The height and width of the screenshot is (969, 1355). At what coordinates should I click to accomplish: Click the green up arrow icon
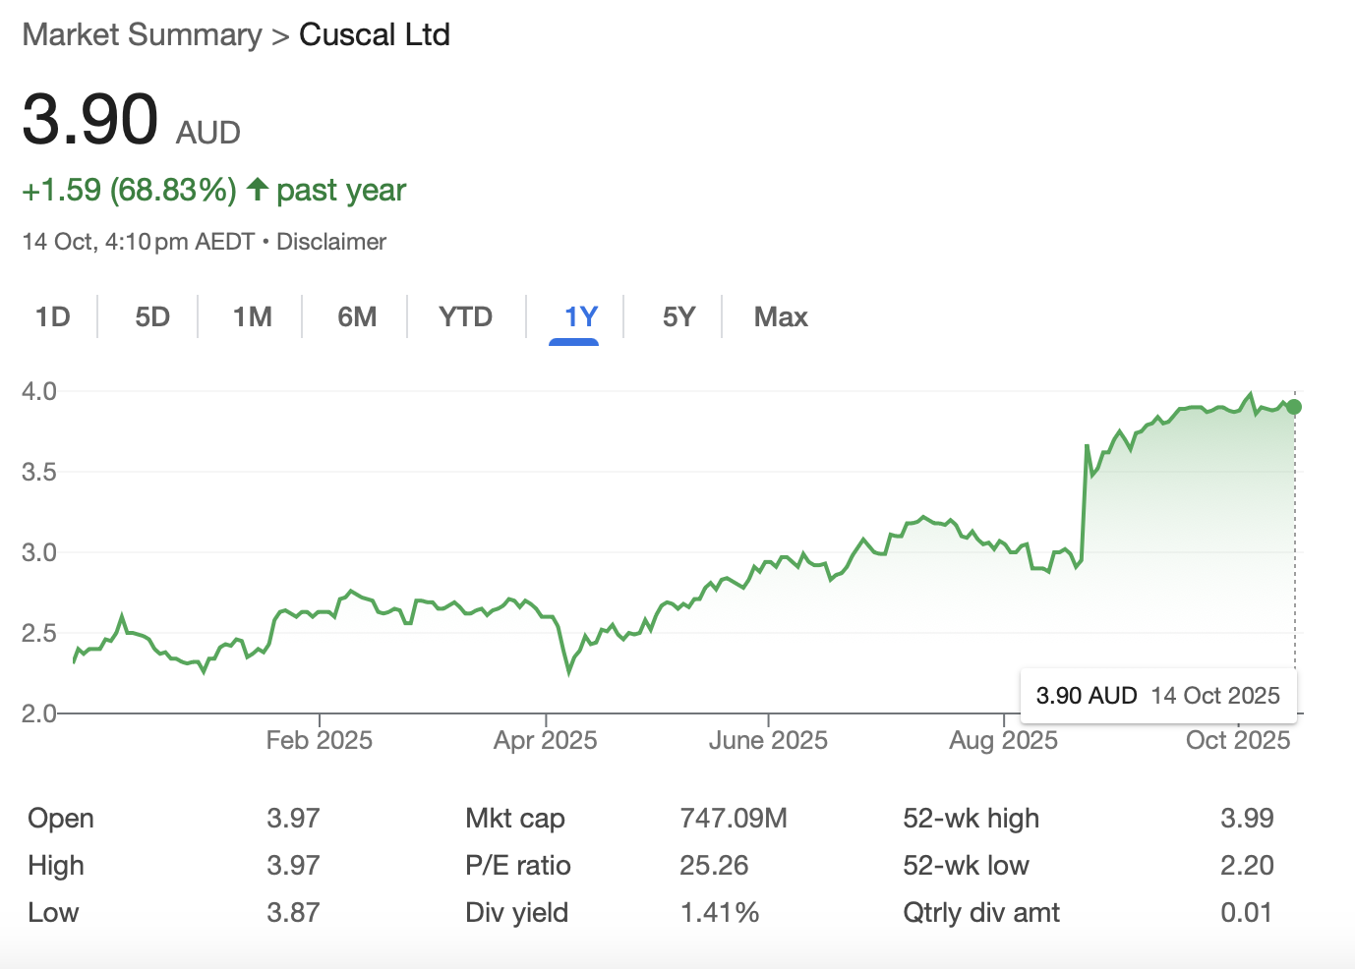(x=258, y=189)
